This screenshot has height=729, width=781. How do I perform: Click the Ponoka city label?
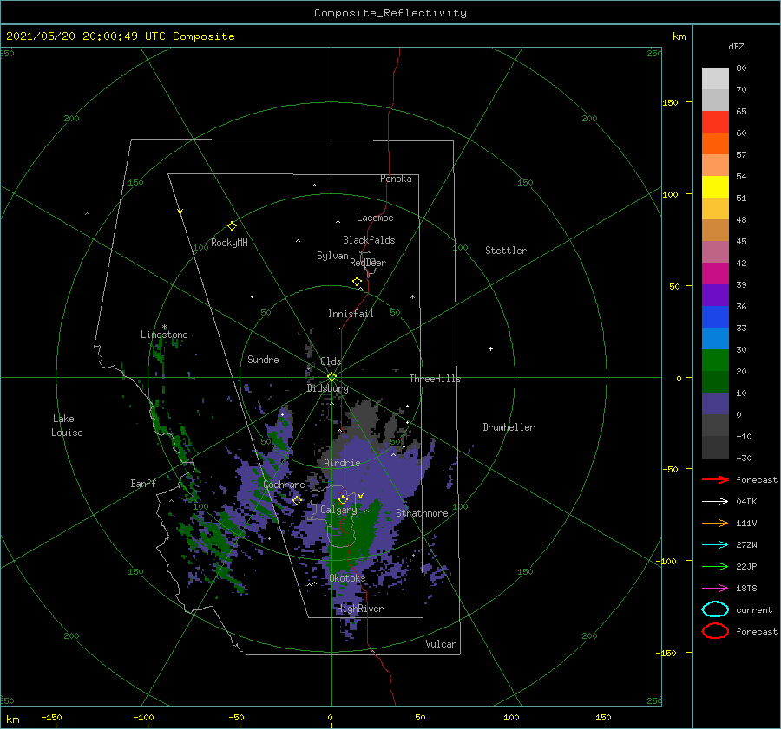pos(396,179)
